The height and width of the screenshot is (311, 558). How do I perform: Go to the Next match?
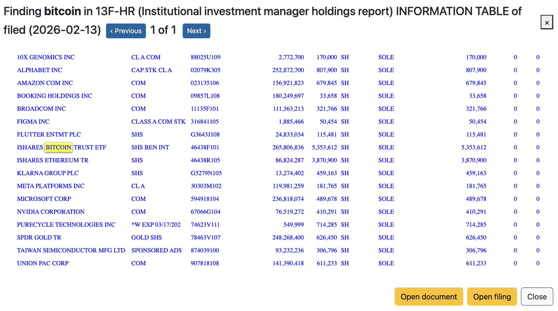196,31
